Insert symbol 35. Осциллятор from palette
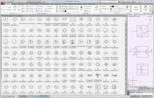The height and width of the screenshot is (98, 154). click(81, 43)
